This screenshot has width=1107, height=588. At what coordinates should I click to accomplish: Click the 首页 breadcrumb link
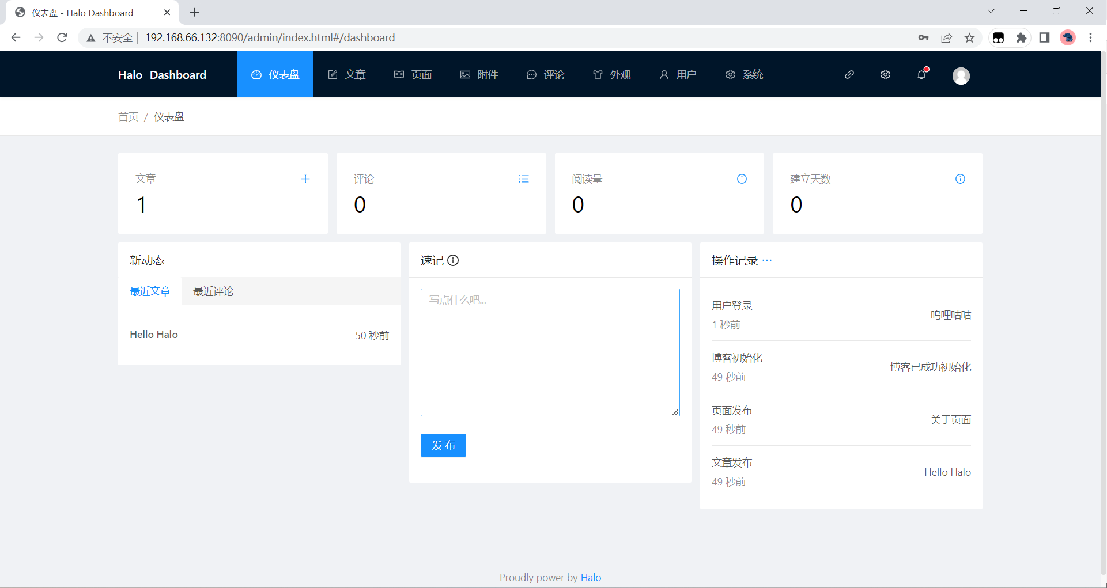129,117
